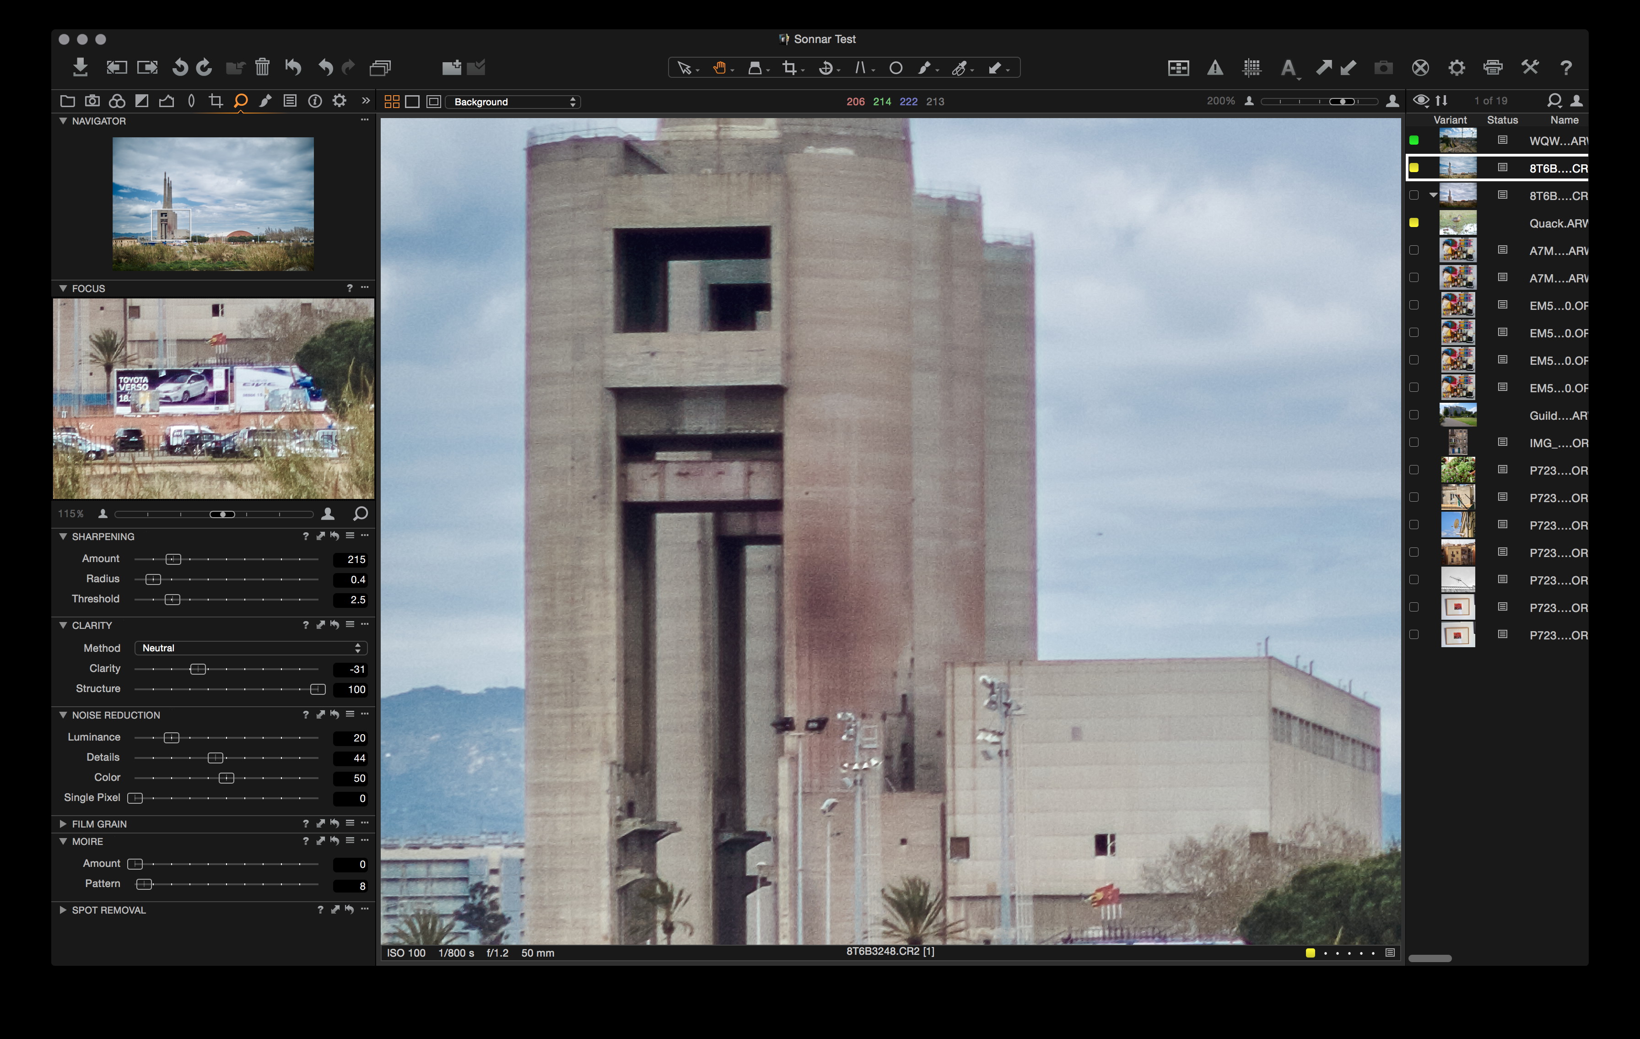Check the selection box beside A7M ARW variant
The height and width of the screenshot is (1039, 1640).
pyautogui.click(x=1414, y=250)
